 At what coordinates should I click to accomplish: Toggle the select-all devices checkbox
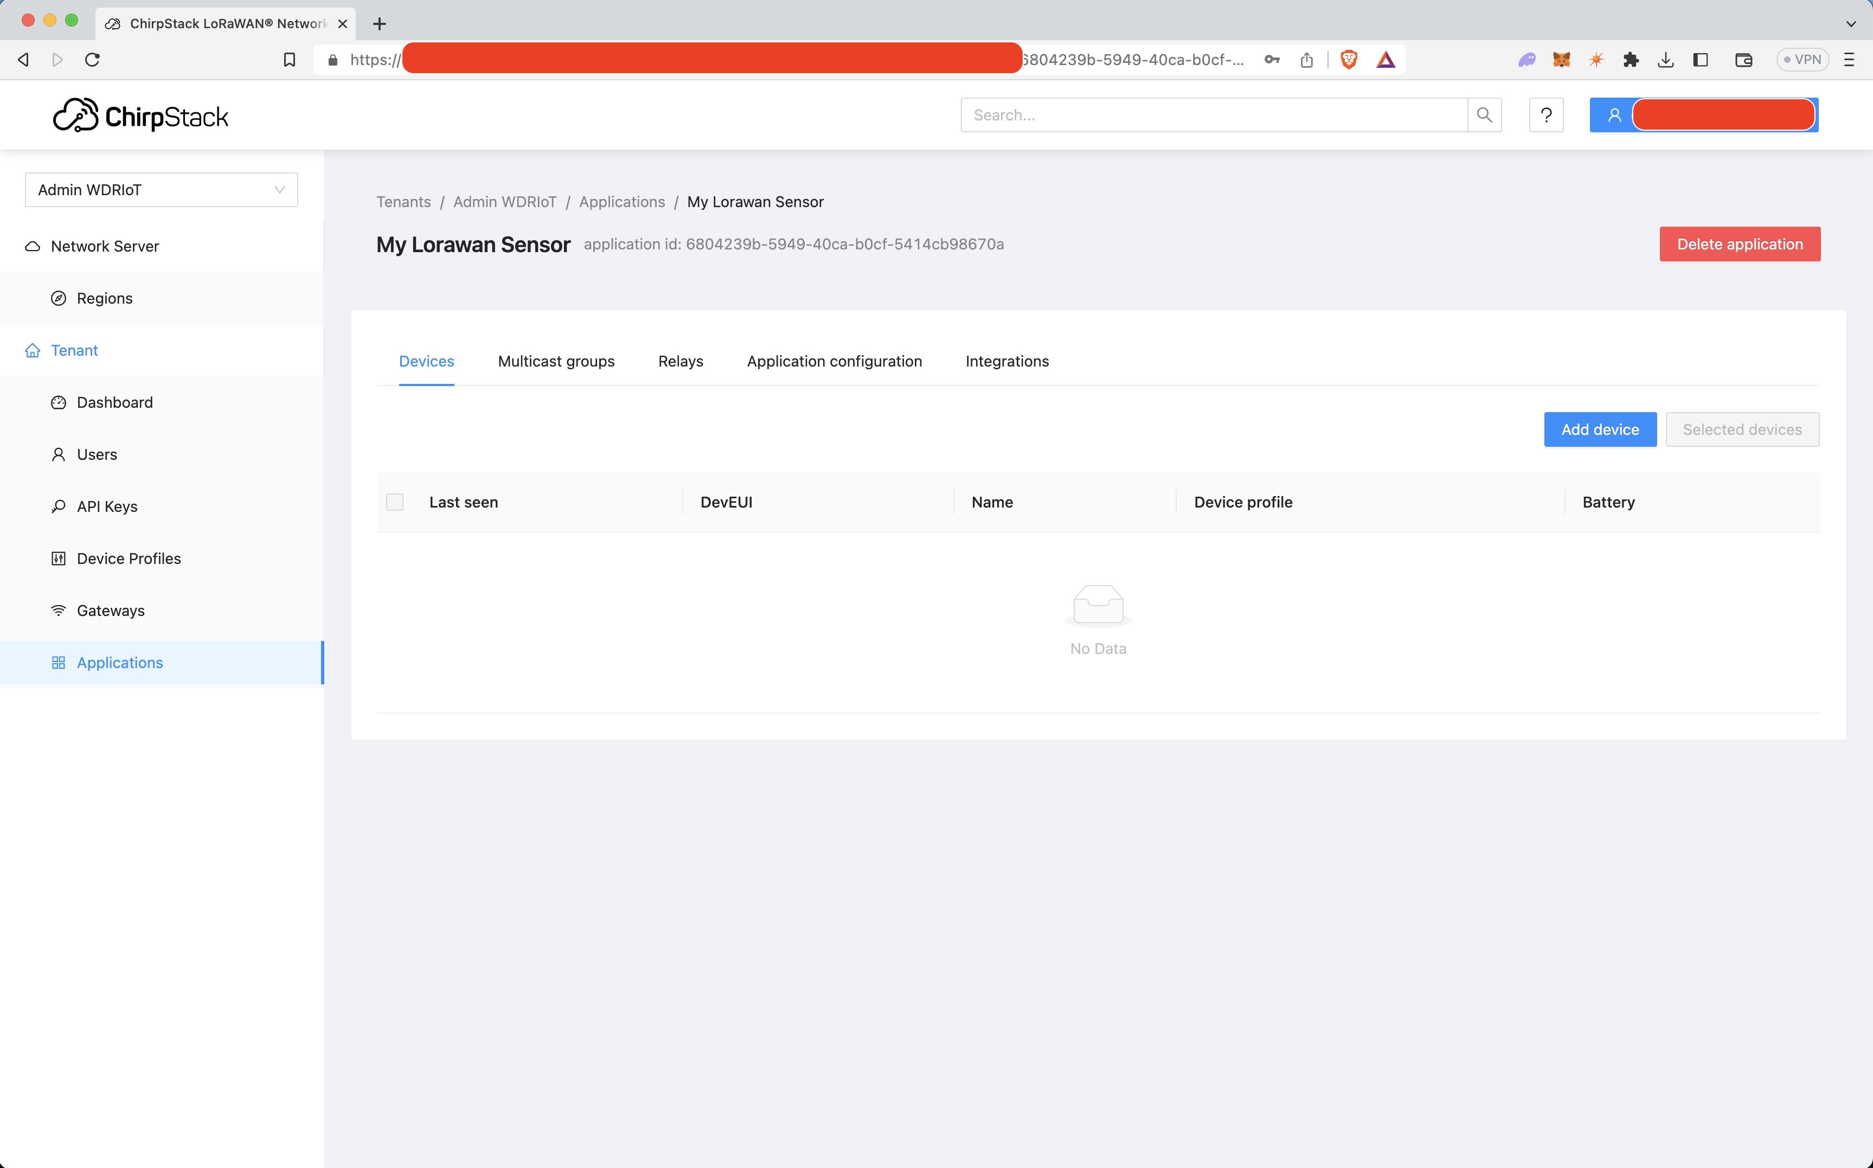[x=395, y=502]
